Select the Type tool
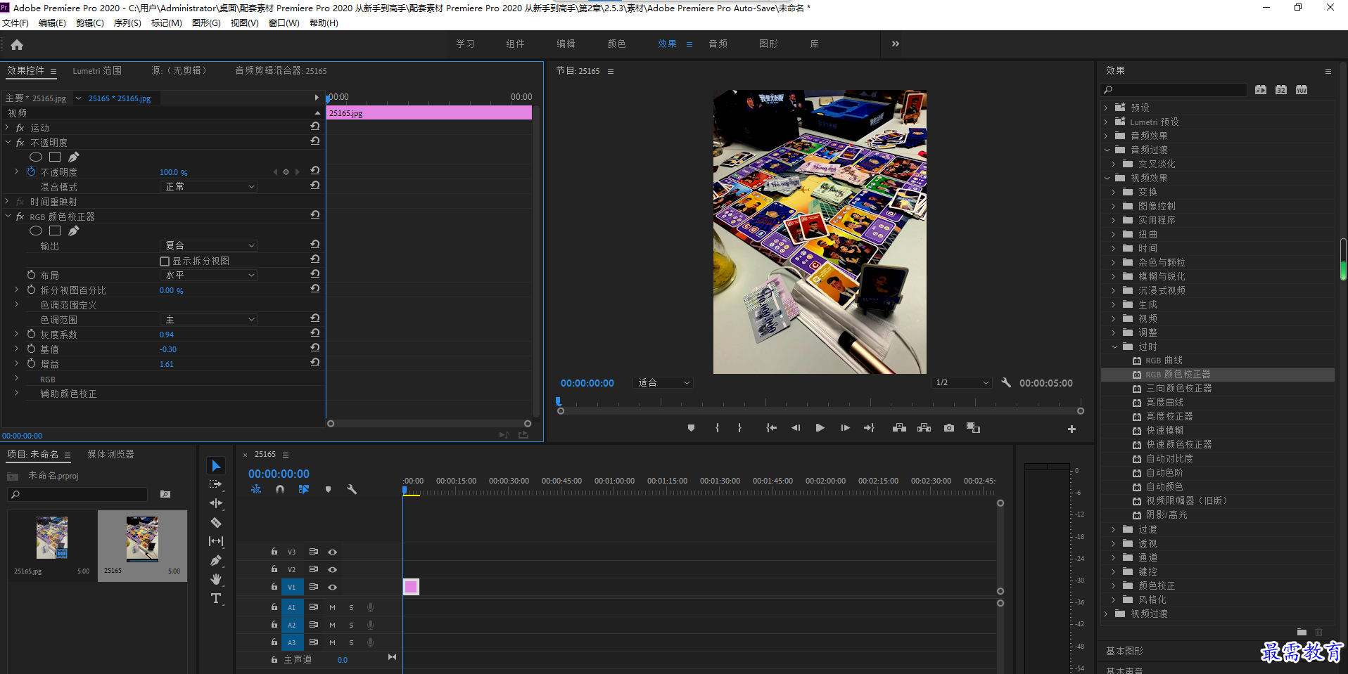The width and height of the screenshot is (1348, 674). pos(216,598)
